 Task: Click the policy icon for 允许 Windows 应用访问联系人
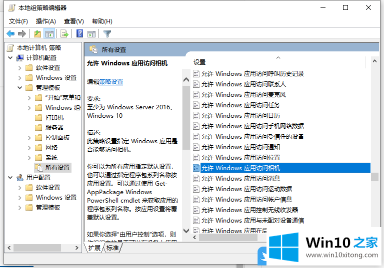pyautogui.click(x=196, y=84)
